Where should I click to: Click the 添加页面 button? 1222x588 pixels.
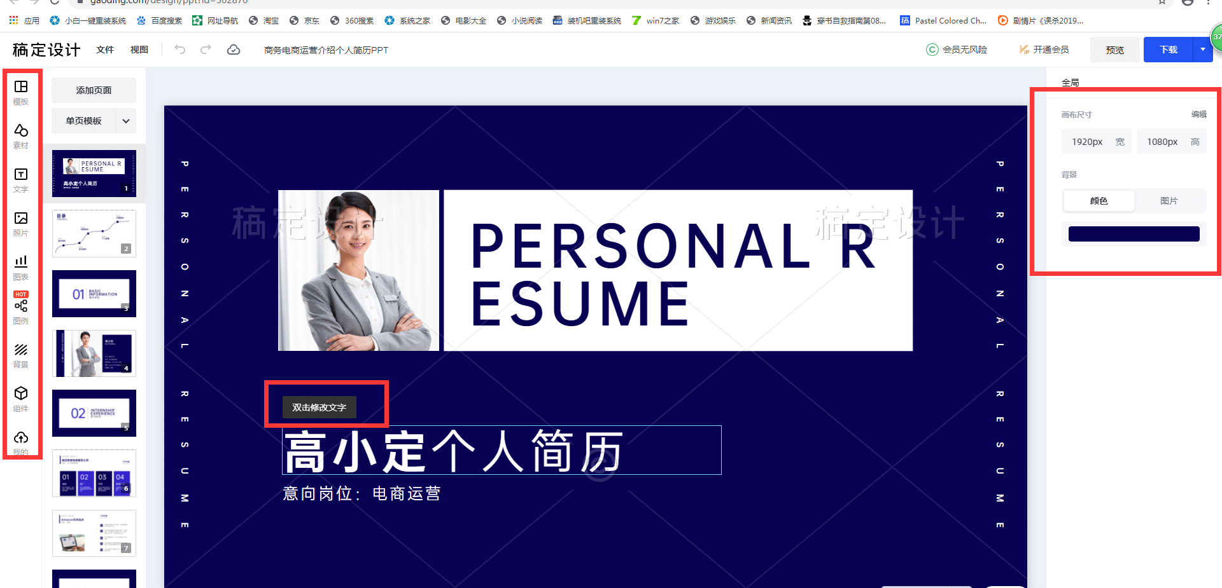pyautogui.click(x=94, y=90)
